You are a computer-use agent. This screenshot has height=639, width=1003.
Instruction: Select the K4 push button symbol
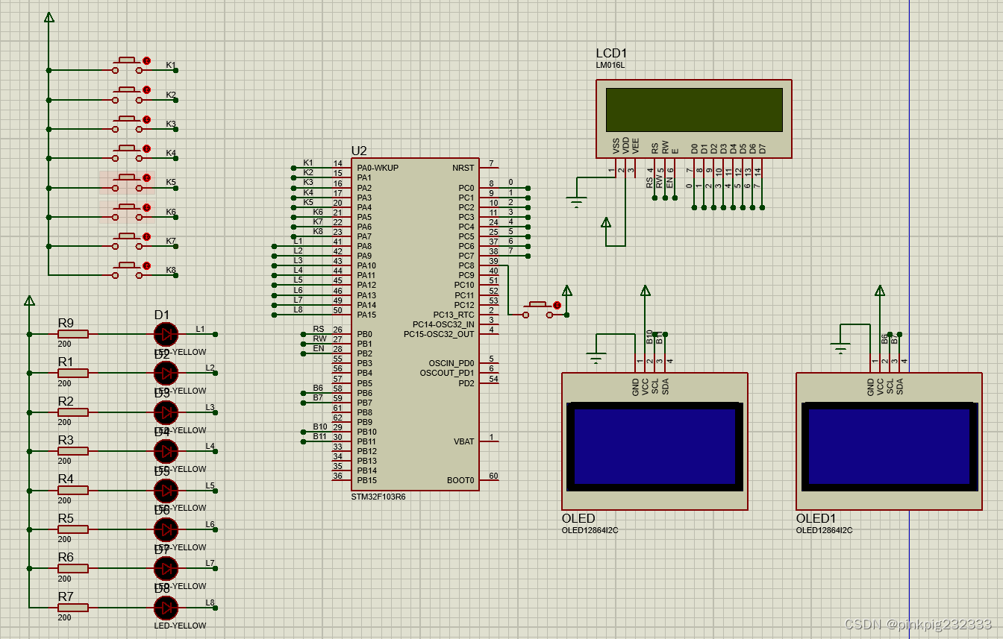click(128, 154)
